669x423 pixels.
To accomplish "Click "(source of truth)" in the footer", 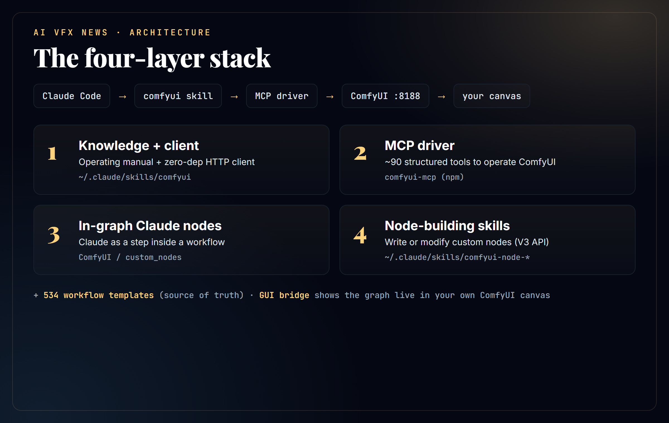I will [202, 295].
